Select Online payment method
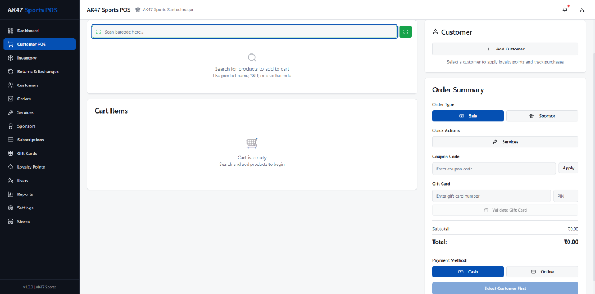The height and width of the screenshot is (294, 595). [x=542, y=271]
